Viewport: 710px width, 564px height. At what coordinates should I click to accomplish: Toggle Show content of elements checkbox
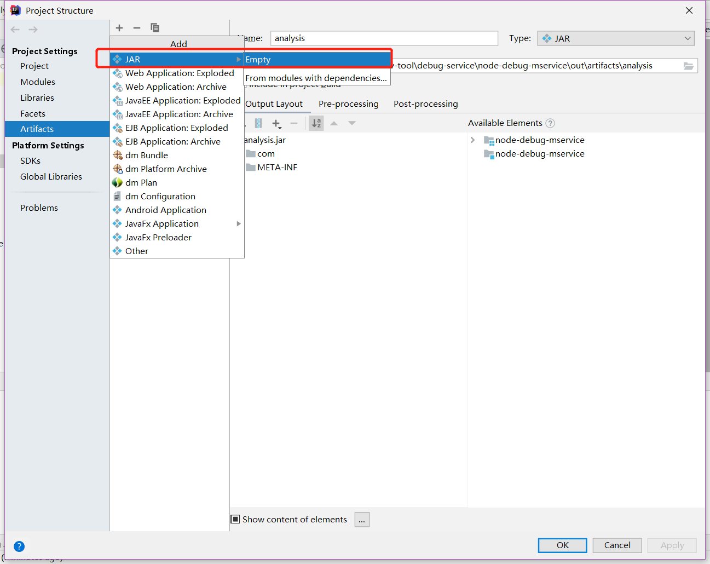235,519
